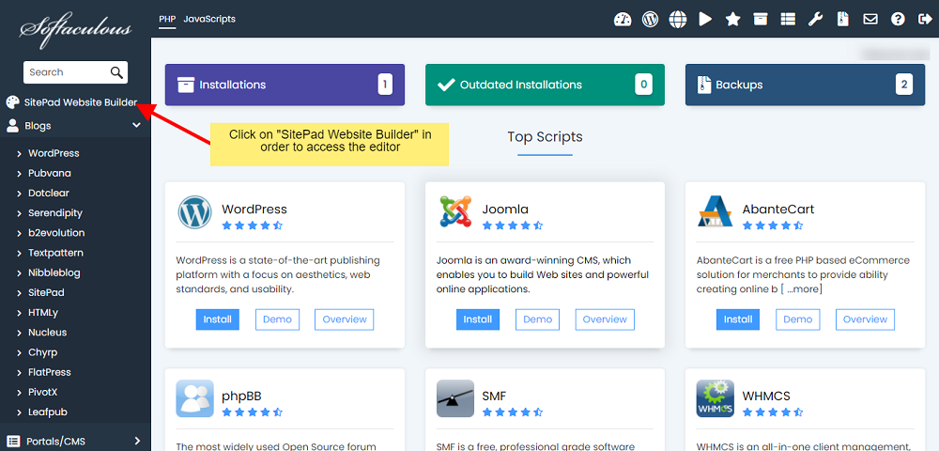Image resolution: width=939 pixels, height=451 pixels.
Task: Select PivotX in the sidebar
Action: (43, 393)
